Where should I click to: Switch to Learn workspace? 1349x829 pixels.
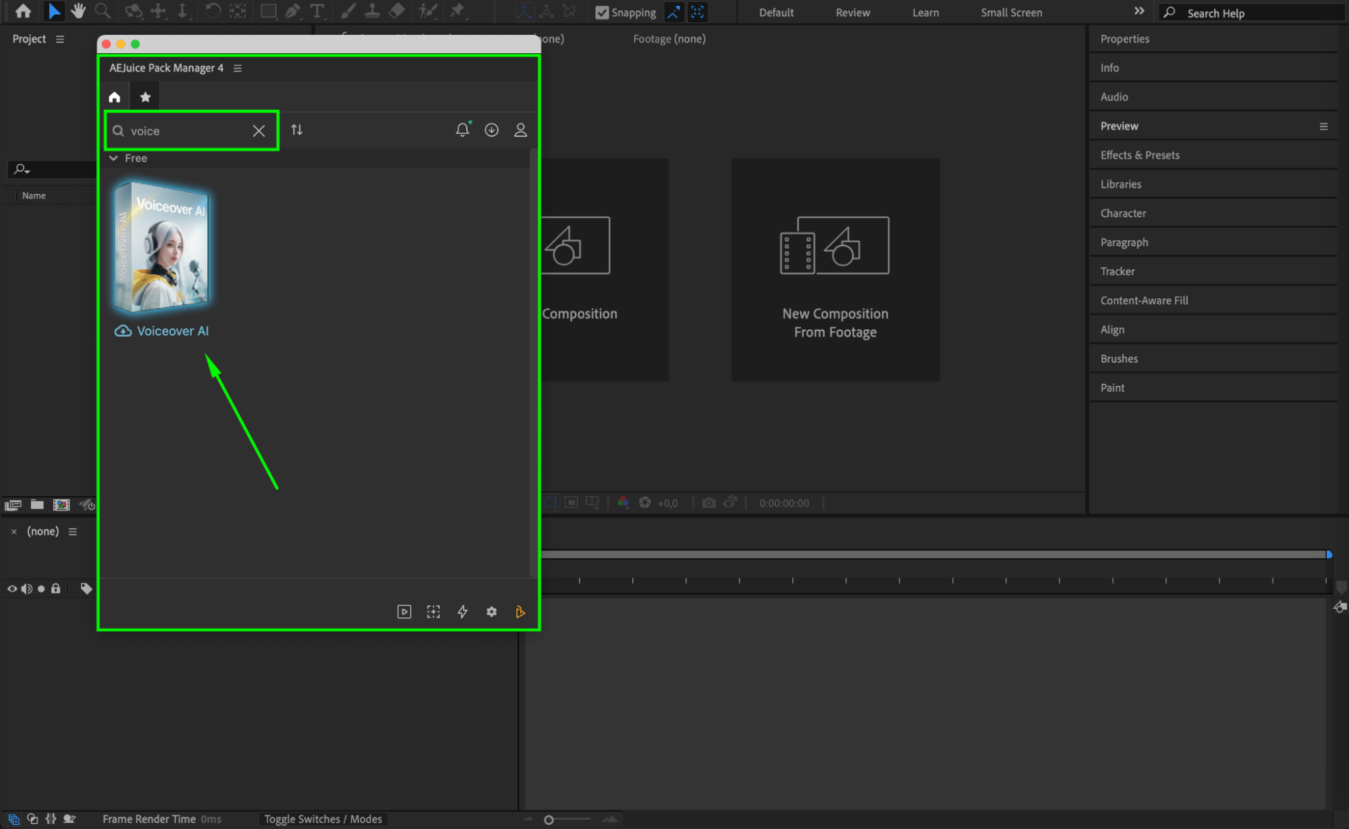(x=925, y=12)
